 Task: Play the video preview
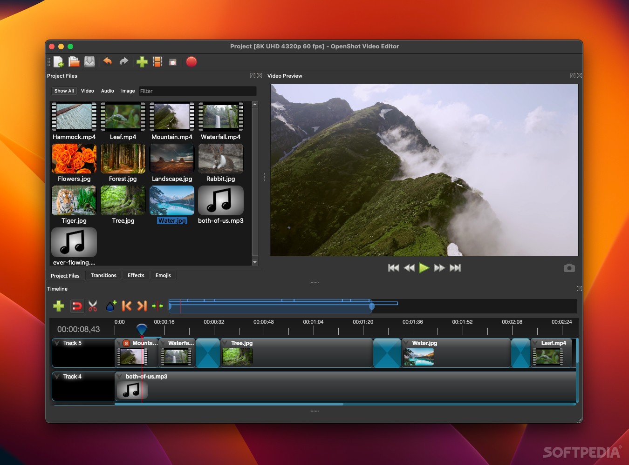coord(424,268)
